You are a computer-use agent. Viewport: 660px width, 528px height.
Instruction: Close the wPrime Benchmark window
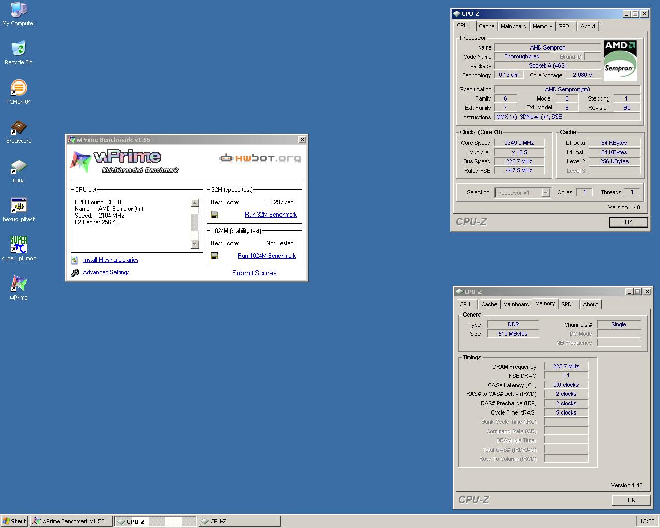pyautogui.click(x=302, y=139)
